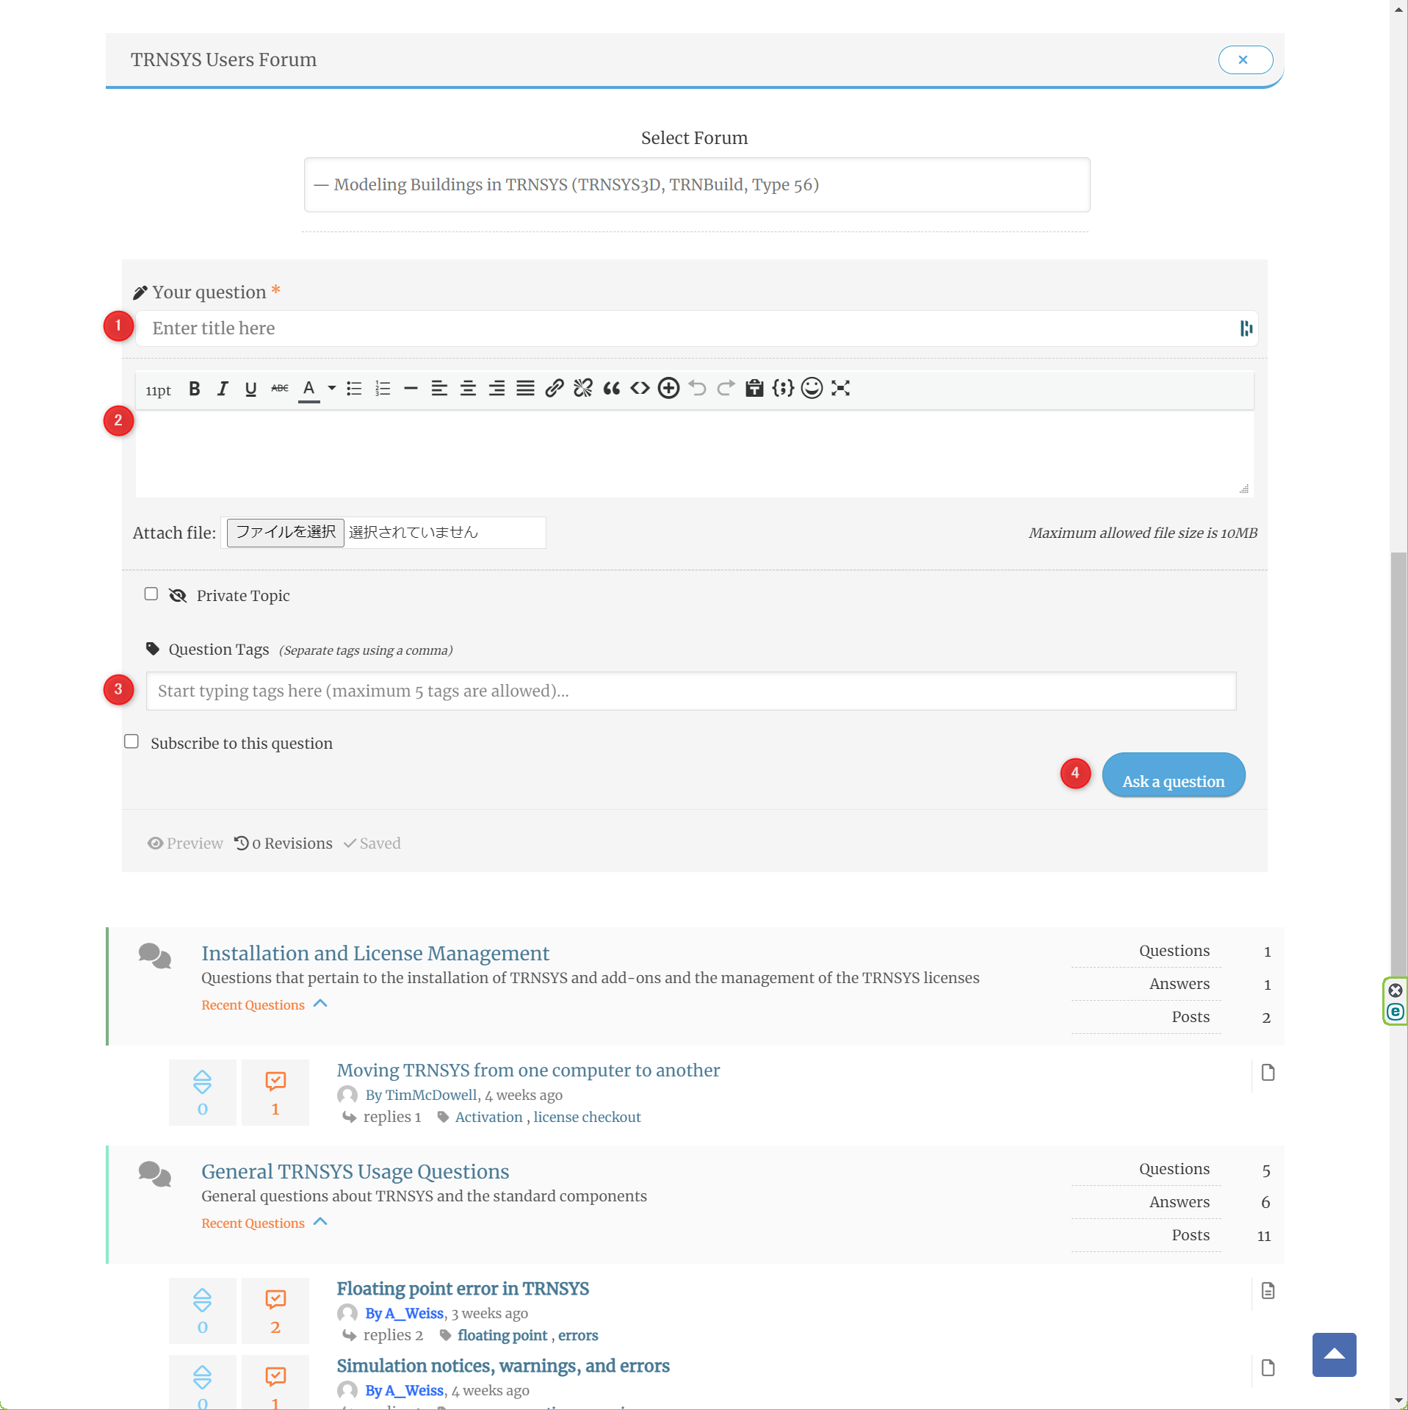The image size is (1408, 1410).
Task: Align text right
Action: point(497,389)
